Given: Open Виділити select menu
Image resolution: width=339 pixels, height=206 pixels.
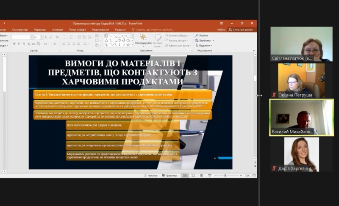Looking at the screenshot, I should click(204, 46).
